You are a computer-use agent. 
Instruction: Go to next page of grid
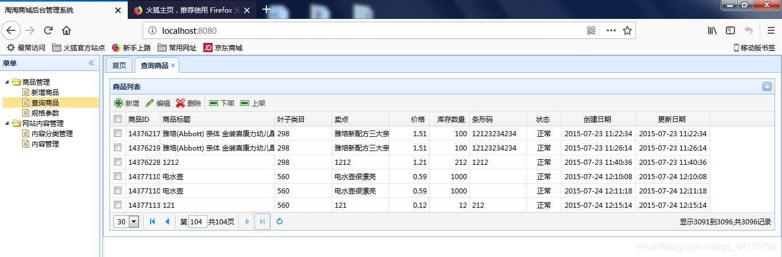[247, 222]
